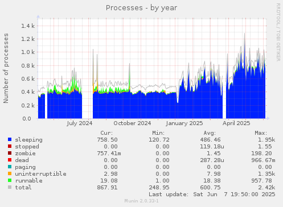Click the 'July 2024' x-axis label
Viewport: 283px width, 207px height.
[80, 123]
